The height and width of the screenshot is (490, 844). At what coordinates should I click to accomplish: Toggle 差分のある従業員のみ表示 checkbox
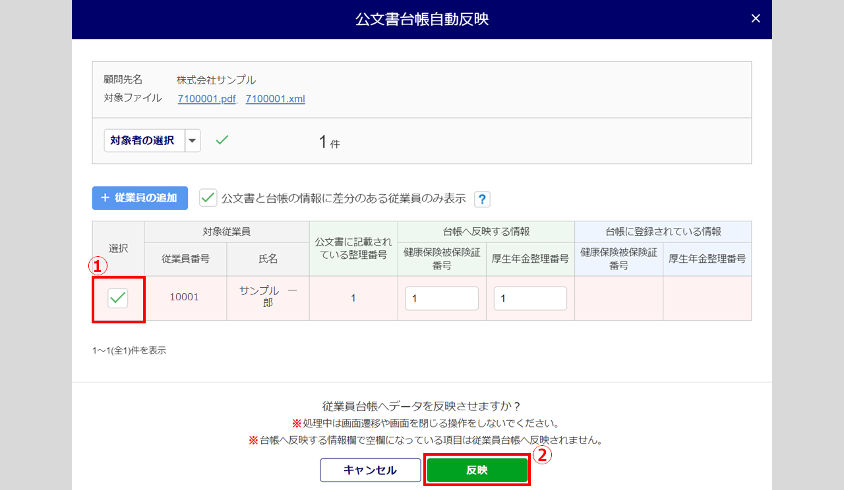coord(208,198)
